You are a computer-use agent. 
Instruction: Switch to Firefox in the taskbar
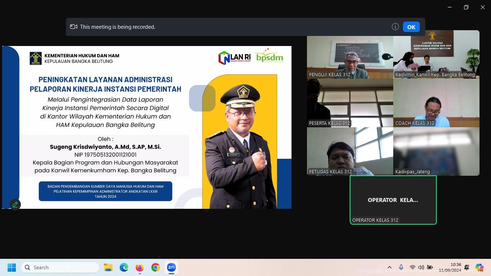(x=140, y=267)
